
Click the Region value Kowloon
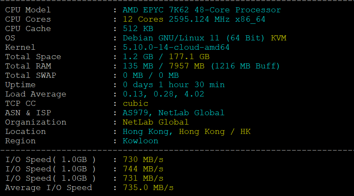140,141
